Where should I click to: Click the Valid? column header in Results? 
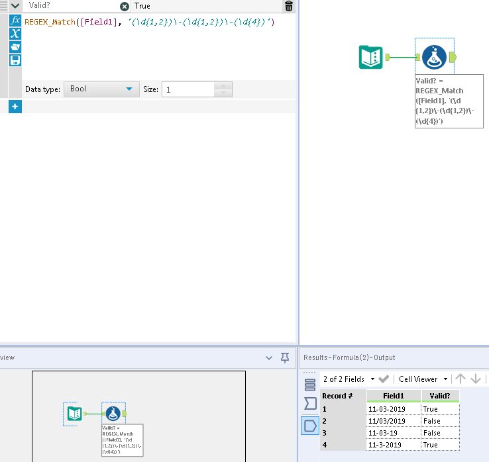(x=440, y=396)
